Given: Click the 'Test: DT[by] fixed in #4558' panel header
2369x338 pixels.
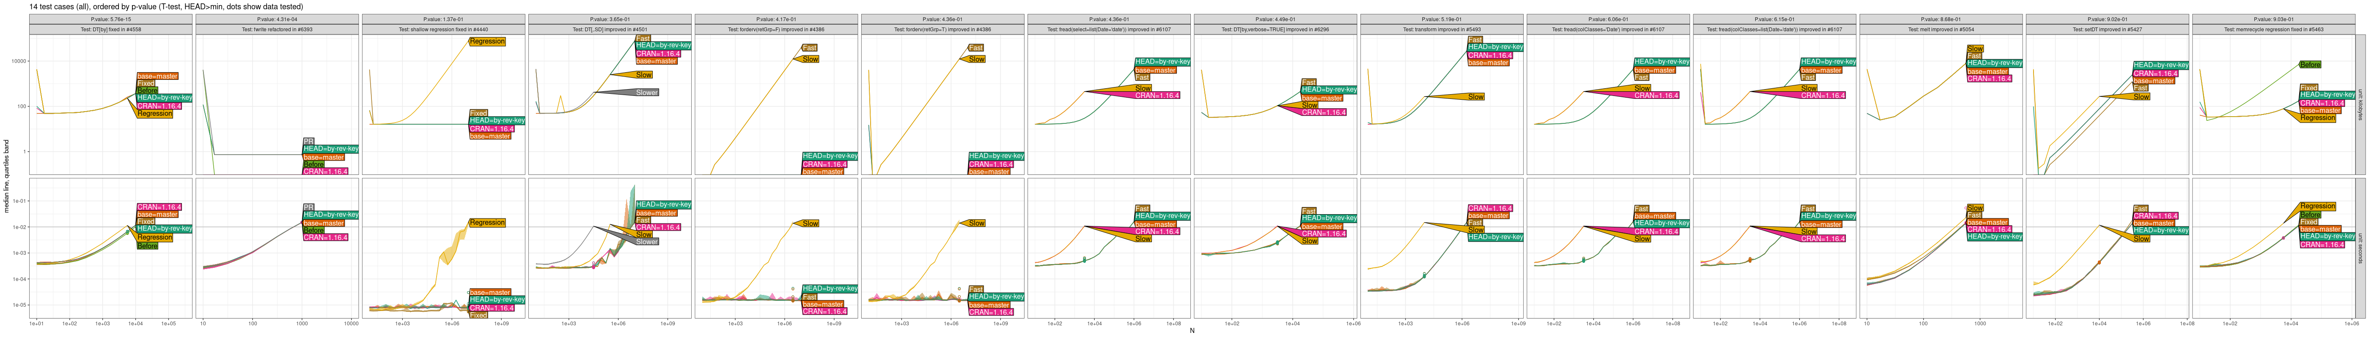Looking at the screenshot, I should 110,30.
